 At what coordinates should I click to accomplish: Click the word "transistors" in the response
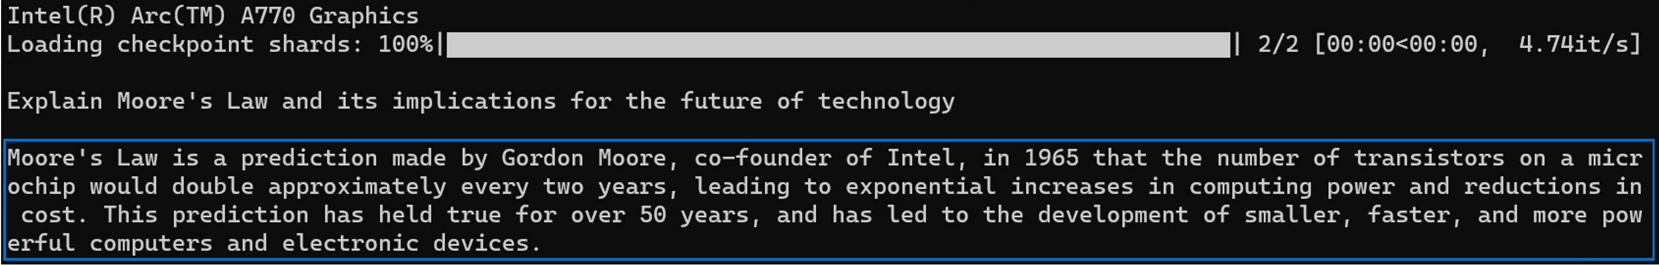pos(1428,158)
